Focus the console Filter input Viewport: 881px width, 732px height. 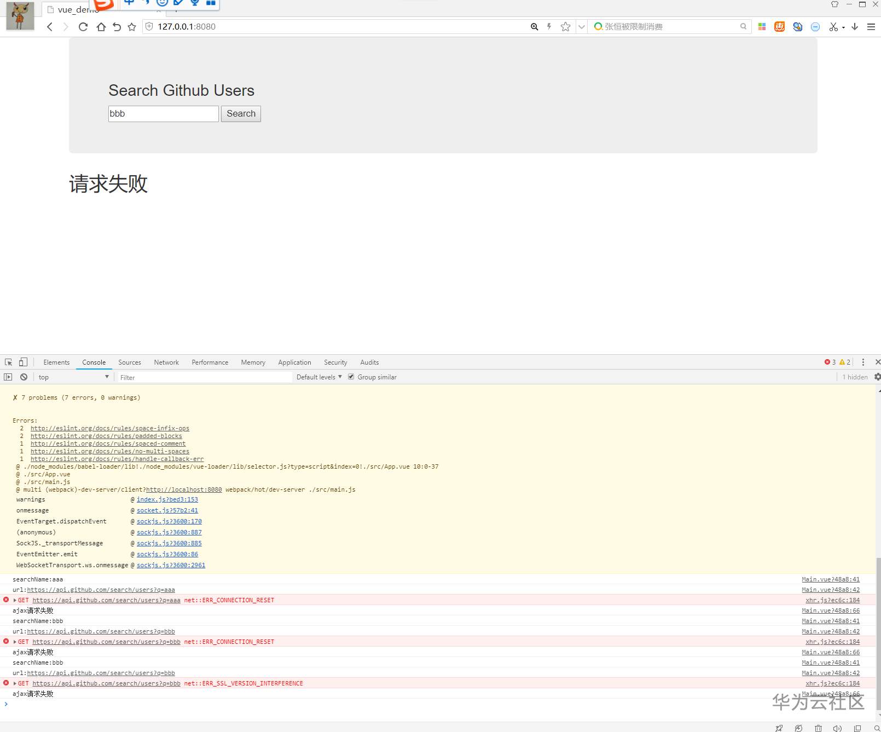coord(205,377)
